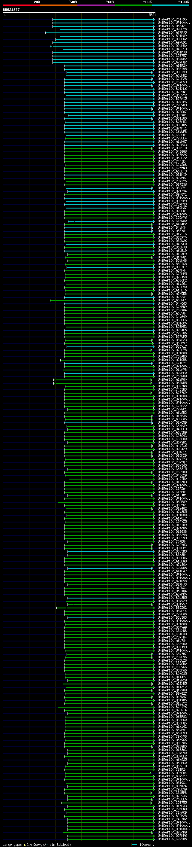The height and width of the screenshot is (847, 192).
Task: Click the white query sequence bar
Action: [79, 12]
